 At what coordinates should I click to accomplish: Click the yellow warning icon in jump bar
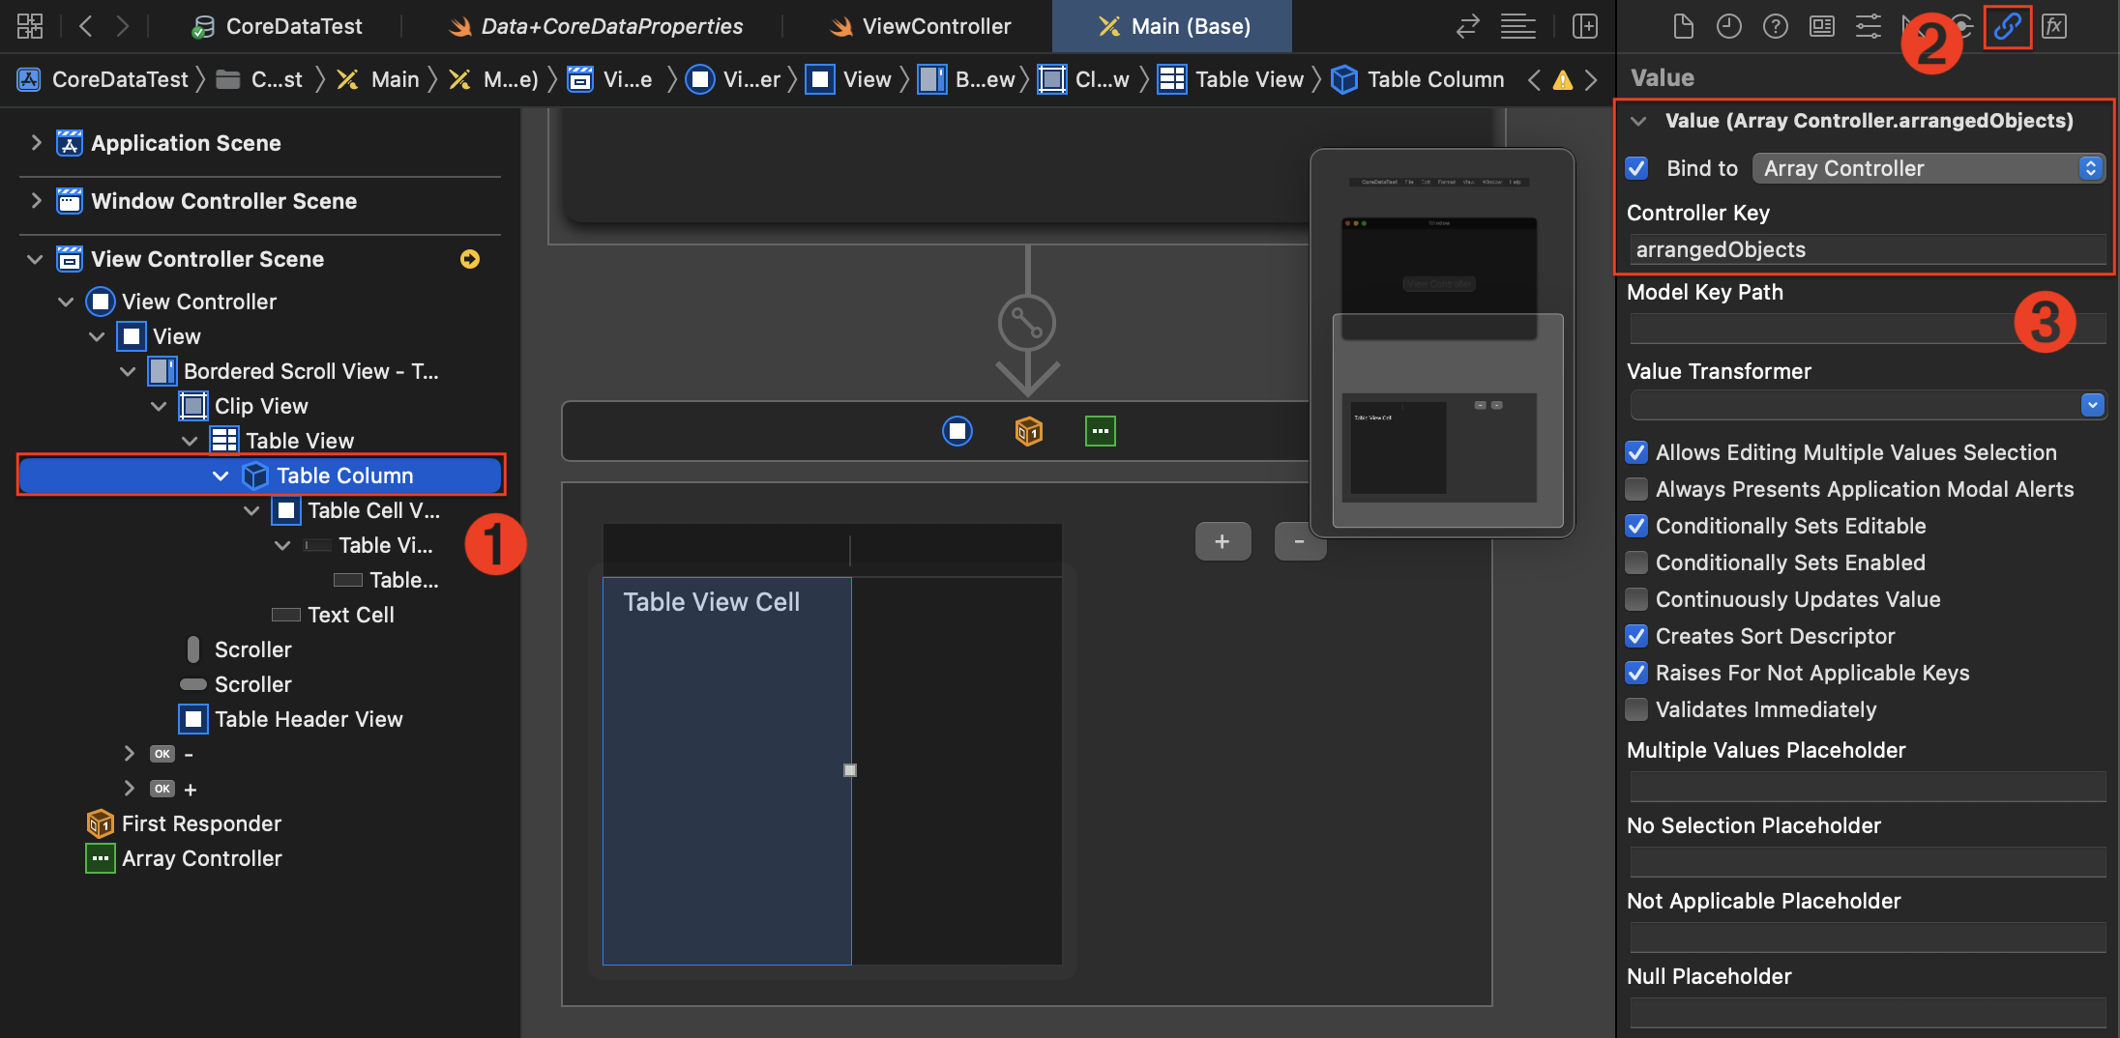tap(1563, 80)
